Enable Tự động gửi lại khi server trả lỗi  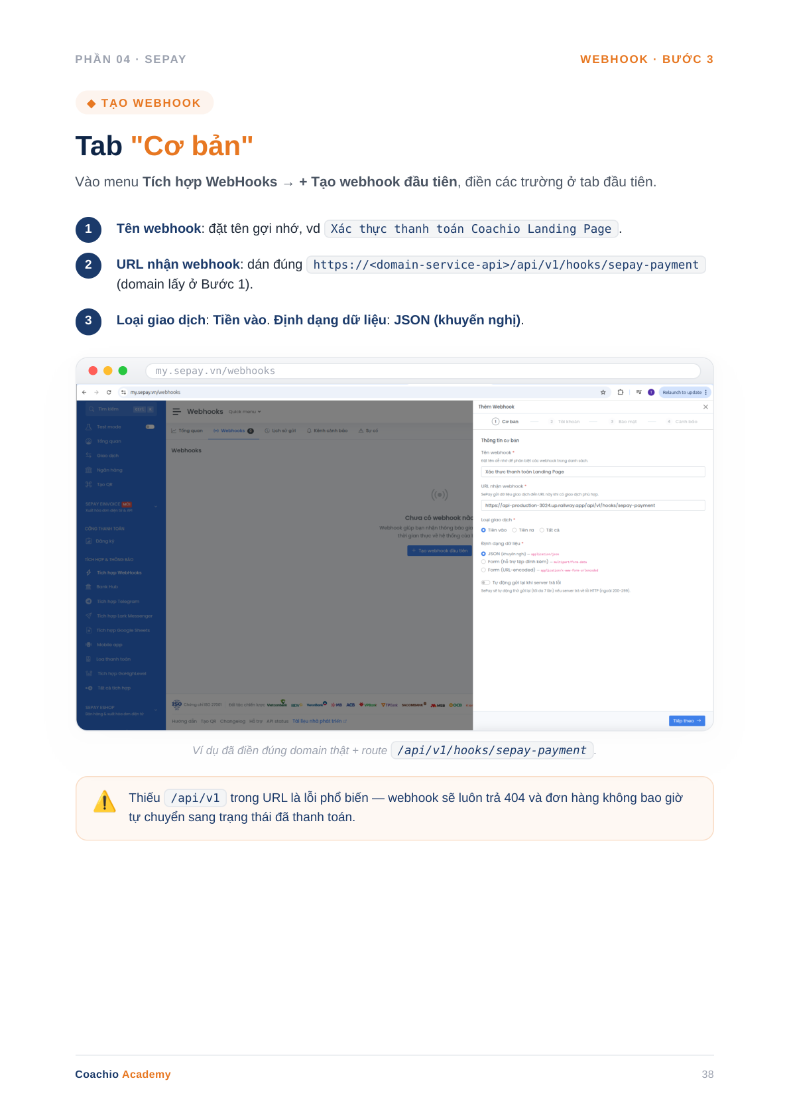click(485, 583)
